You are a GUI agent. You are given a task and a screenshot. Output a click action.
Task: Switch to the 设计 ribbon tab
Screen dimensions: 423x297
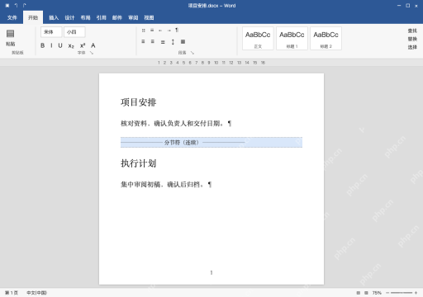(x=69, y=17)
